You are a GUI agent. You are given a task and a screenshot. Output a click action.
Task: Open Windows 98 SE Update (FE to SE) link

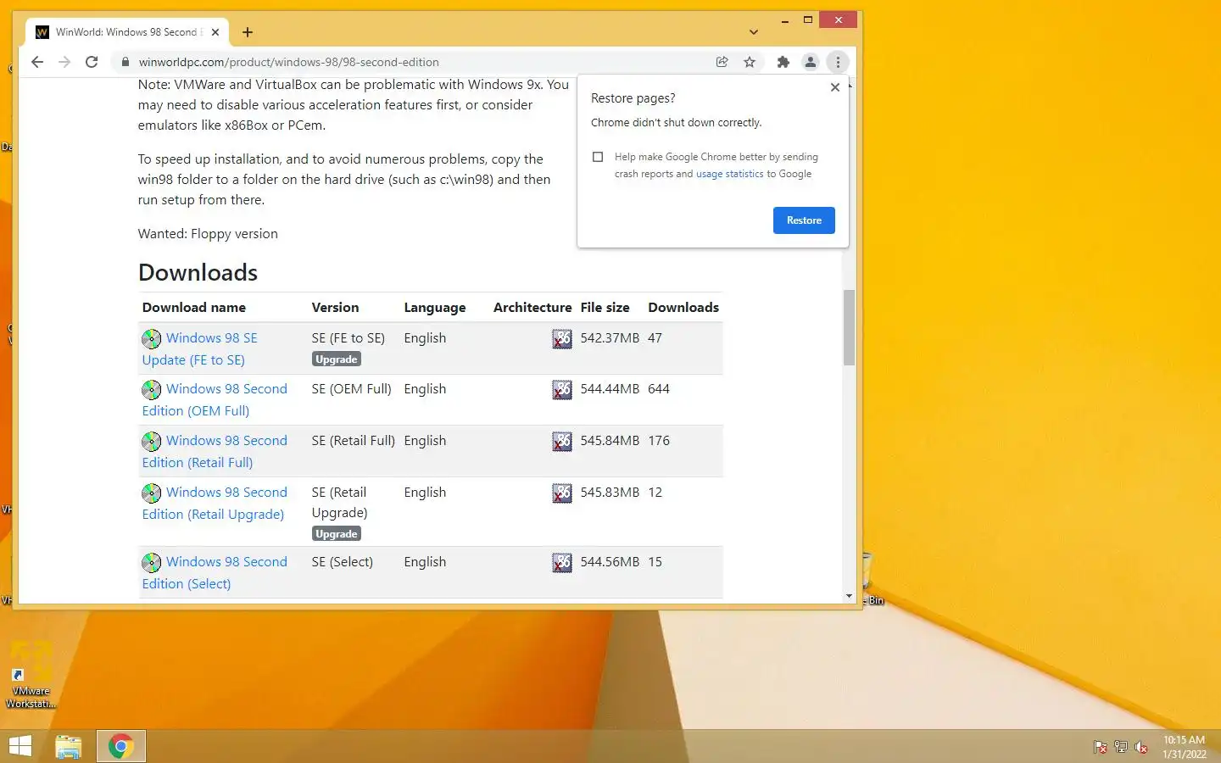point(200,348)
